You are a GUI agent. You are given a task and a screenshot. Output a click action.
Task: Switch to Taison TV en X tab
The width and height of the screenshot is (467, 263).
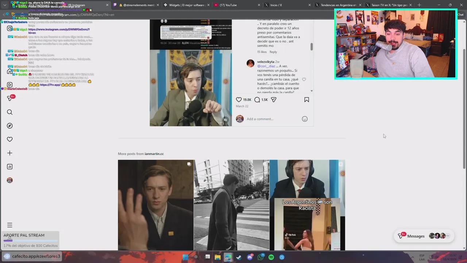pyautogui.click(x=389, y=5)
